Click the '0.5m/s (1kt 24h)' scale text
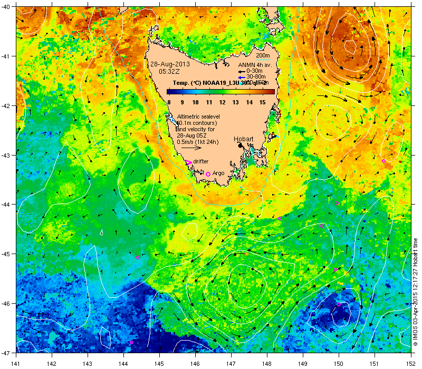 197,142
